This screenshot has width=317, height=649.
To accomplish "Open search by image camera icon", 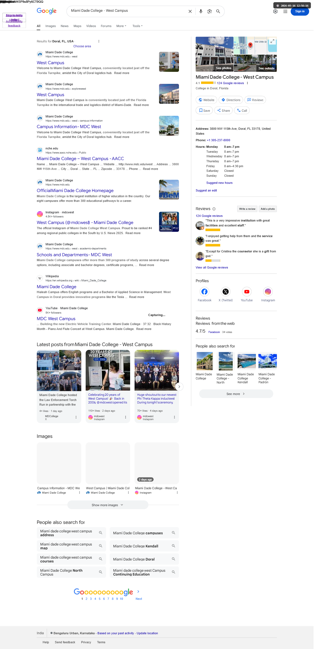I will click(210, 11).
